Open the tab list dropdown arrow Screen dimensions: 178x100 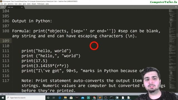point(176,7)
